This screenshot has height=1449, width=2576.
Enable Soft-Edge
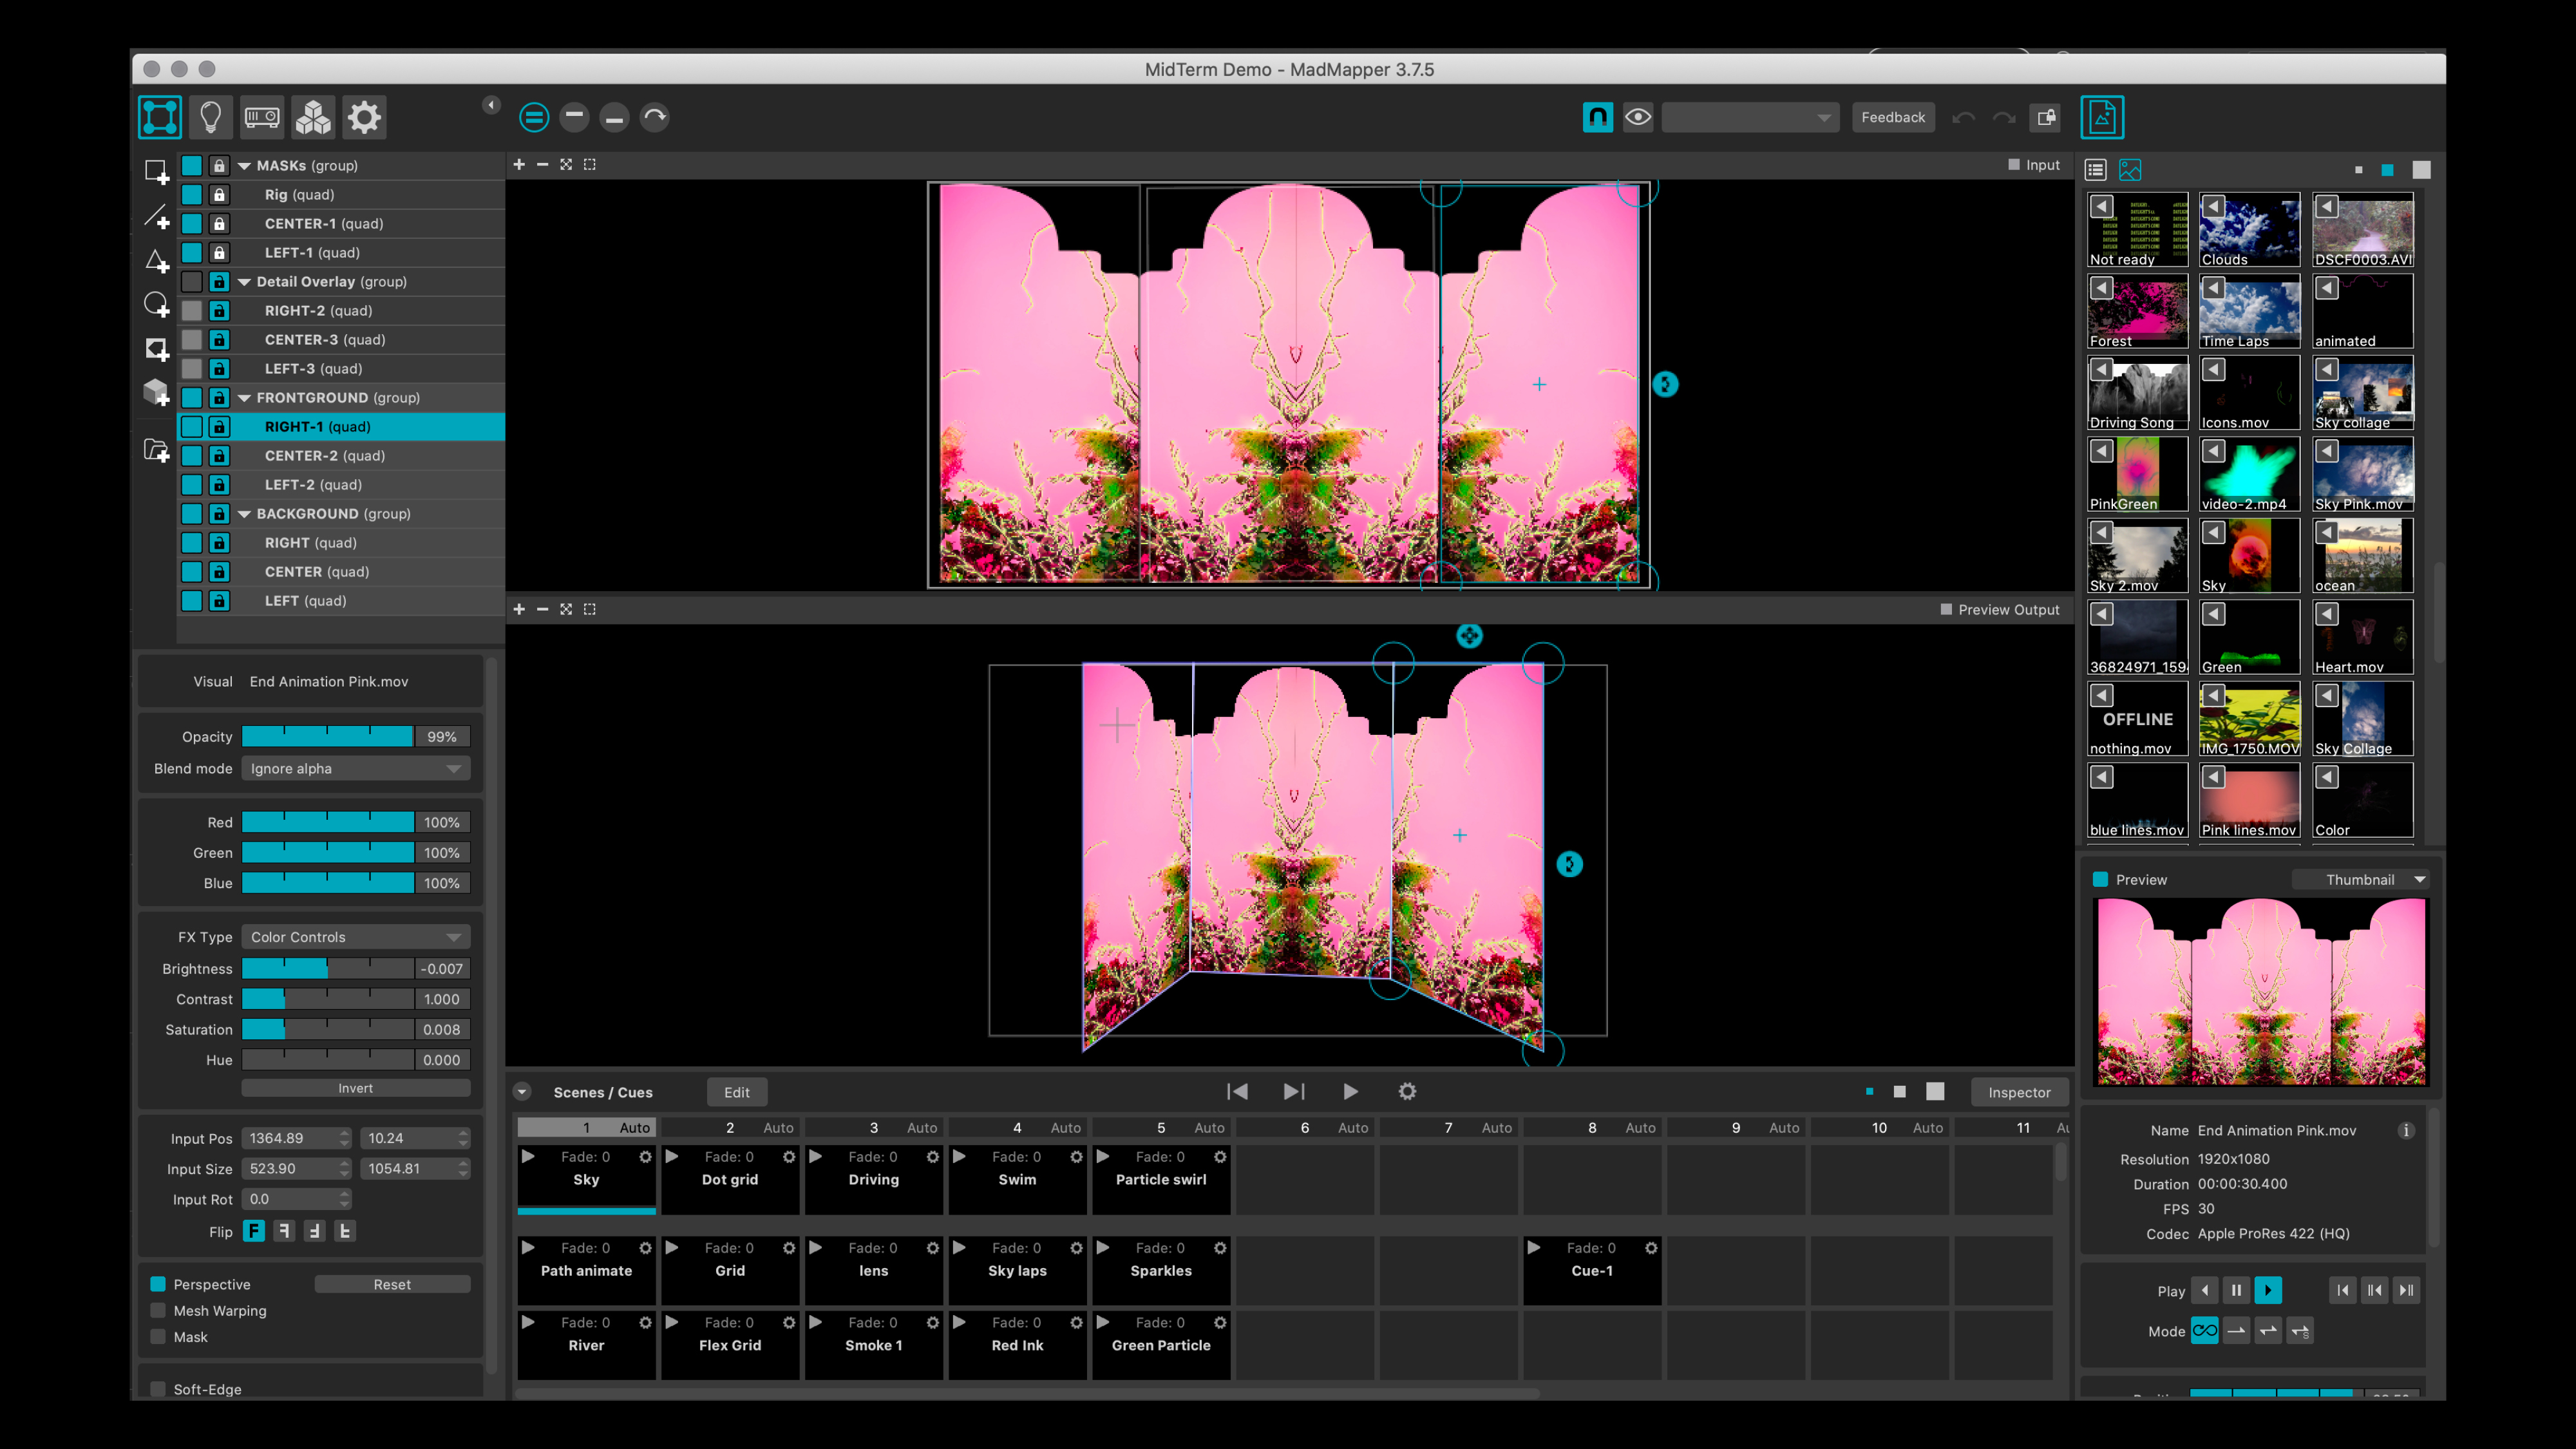coord(158,1389)
